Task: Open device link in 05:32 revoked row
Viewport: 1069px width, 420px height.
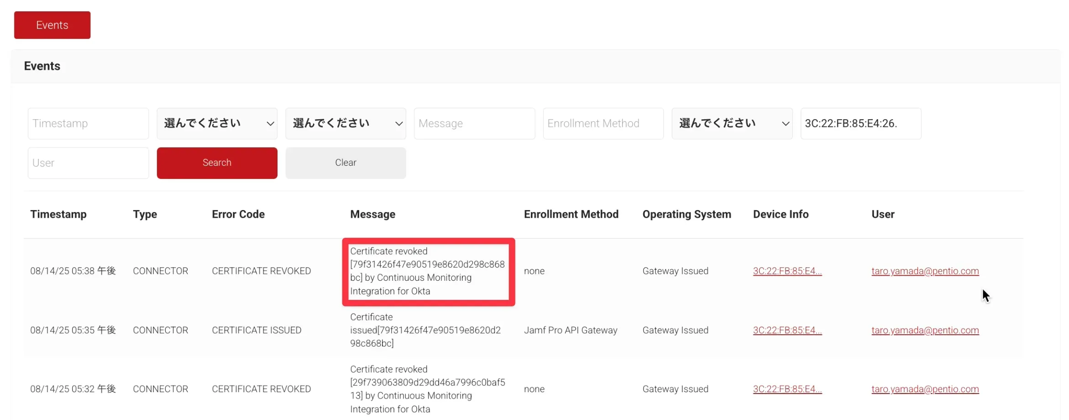Action: tap(787, 389)
